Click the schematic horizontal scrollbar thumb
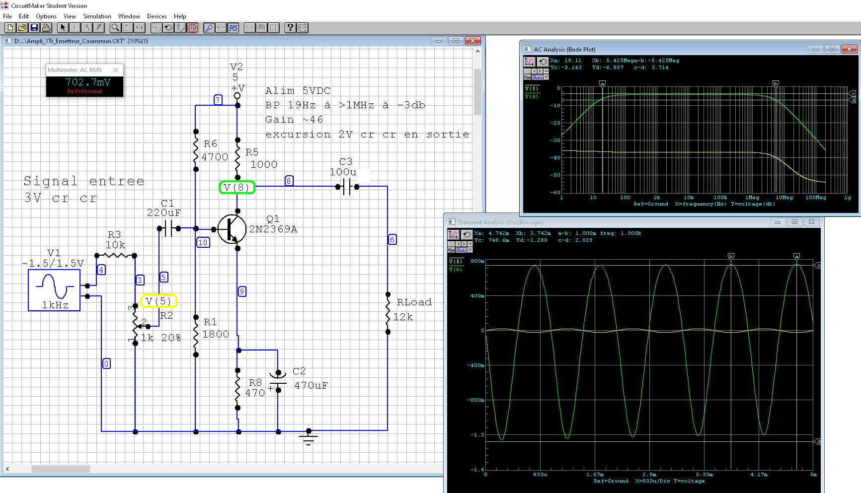861x493 pixels. 60,469
